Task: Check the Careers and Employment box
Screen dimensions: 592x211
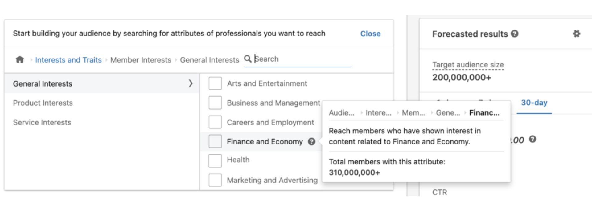Action: click(x=215, y=122)
